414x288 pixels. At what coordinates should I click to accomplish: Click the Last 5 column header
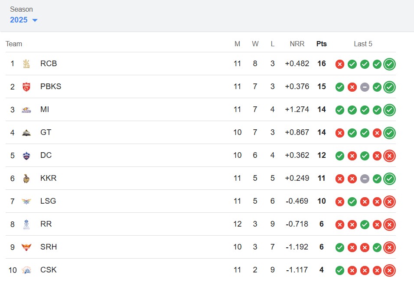click(x=363, y=44)
